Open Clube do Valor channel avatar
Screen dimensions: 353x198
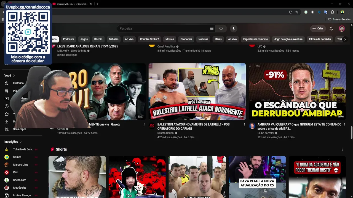(252, 126)
